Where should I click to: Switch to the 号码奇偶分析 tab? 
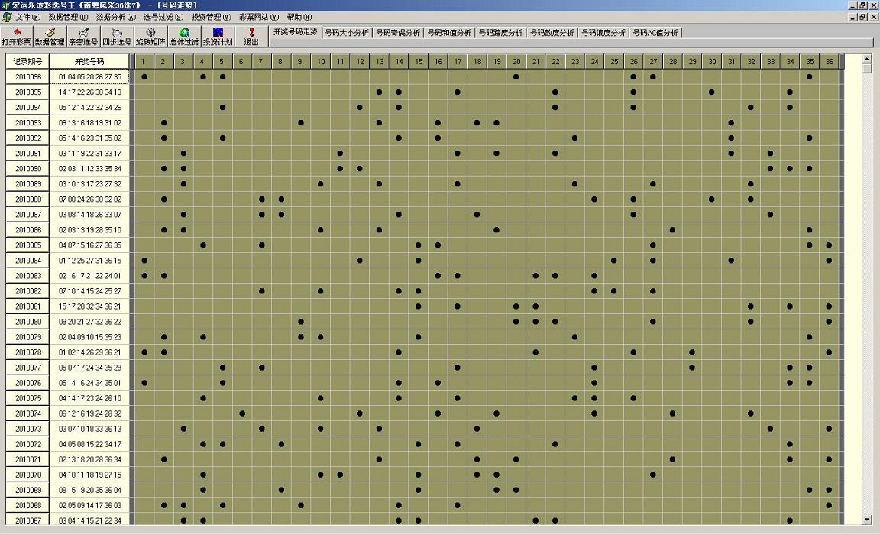pyautogui.click(x=398, y=33)
